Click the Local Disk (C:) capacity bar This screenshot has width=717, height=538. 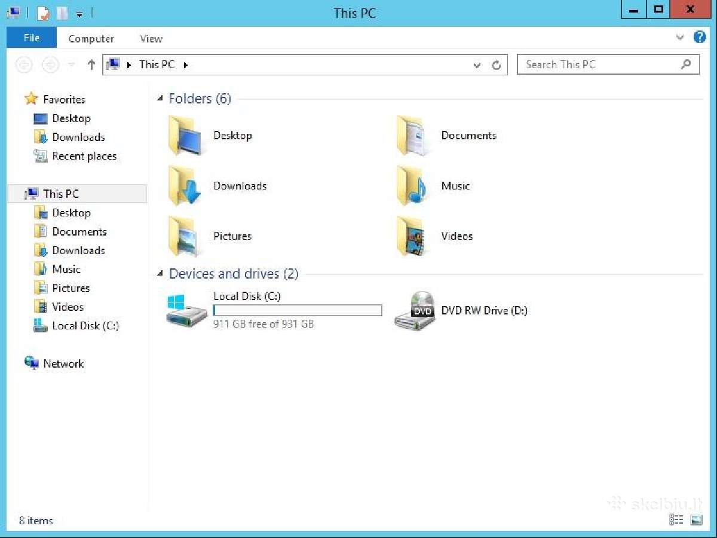point(298,310)
